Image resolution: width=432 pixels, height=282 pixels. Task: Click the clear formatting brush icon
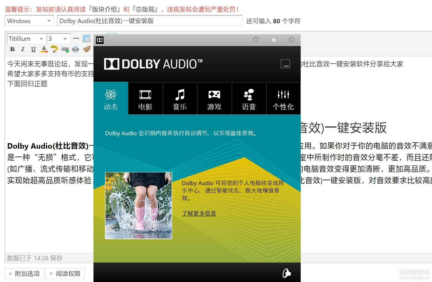coord(87,49)
